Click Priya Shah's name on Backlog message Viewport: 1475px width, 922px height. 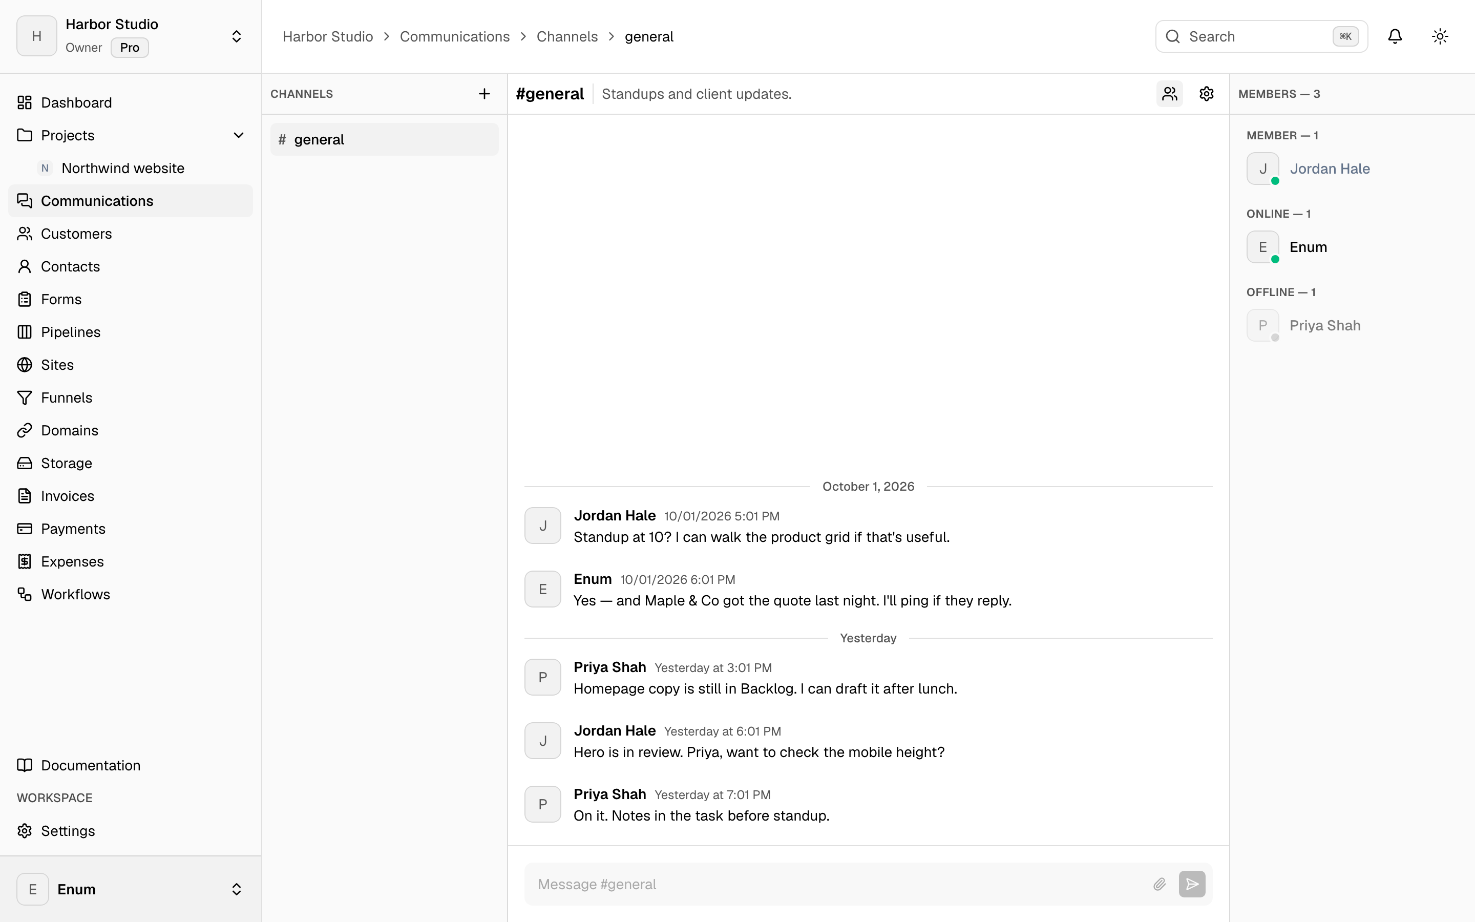point(609,667)
